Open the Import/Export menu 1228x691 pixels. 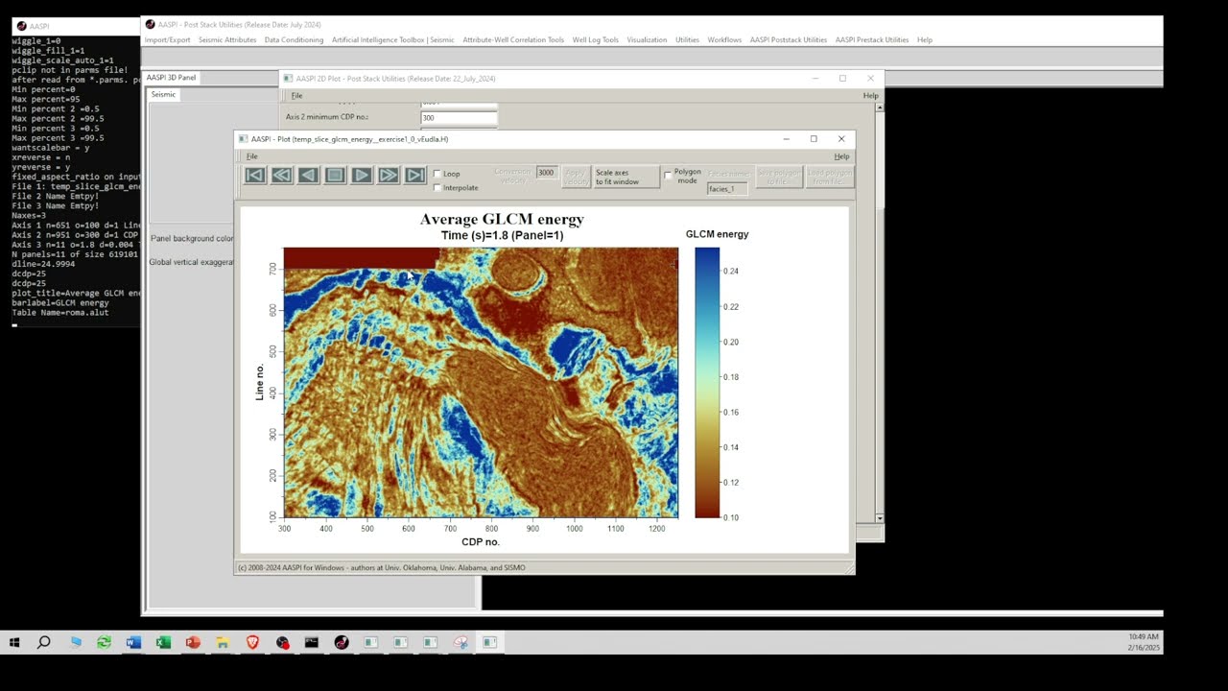(x=167, y=40)
